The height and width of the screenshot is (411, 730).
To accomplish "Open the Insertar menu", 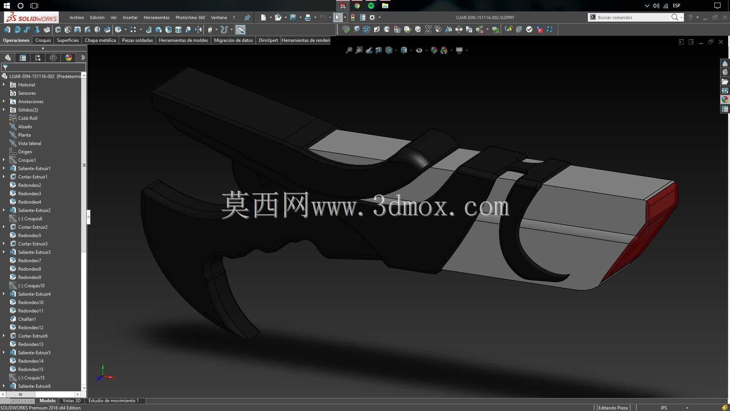I will pos(130,18).
